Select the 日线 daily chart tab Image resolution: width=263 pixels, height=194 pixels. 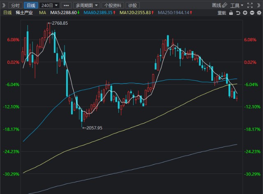[x=31, y=5]
